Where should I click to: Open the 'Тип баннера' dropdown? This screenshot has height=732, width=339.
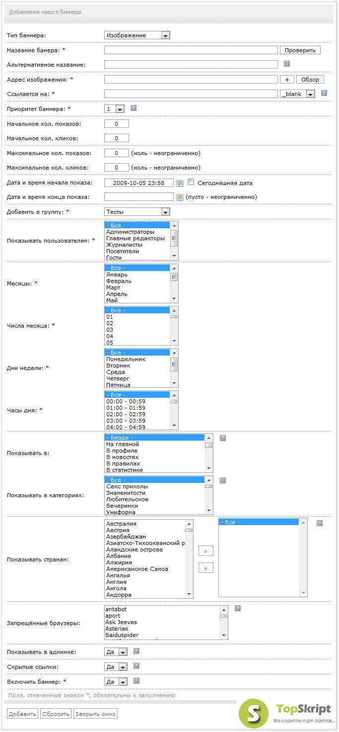click(137, 35)
